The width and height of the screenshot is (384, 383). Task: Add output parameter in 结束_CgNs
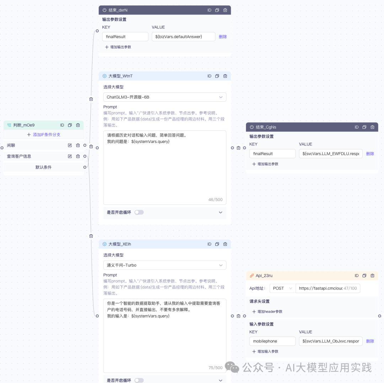265,164
